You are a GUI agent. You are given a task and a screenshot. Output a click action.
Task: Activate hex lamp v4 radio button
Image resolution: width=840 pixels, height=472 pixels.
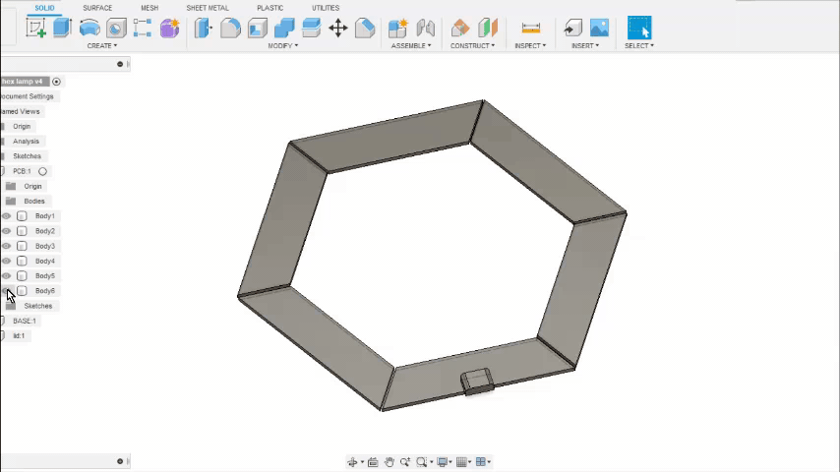(56, 82)
